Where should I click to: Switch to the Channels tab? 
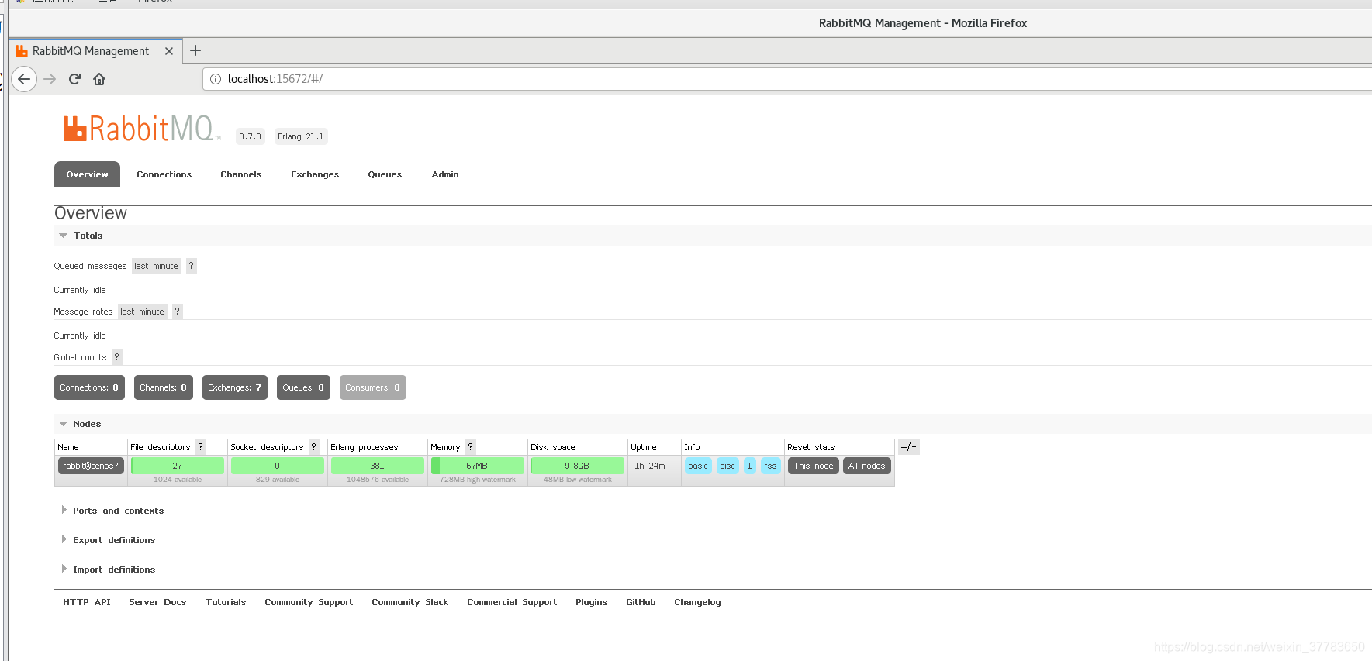click(x=241, y=174)
